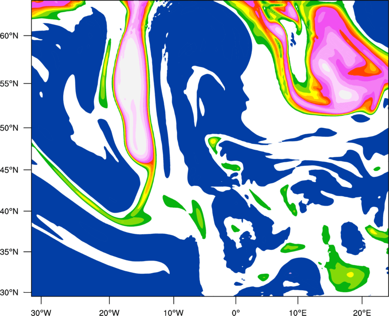Click the 10°E longitude label

click(298, 313)
